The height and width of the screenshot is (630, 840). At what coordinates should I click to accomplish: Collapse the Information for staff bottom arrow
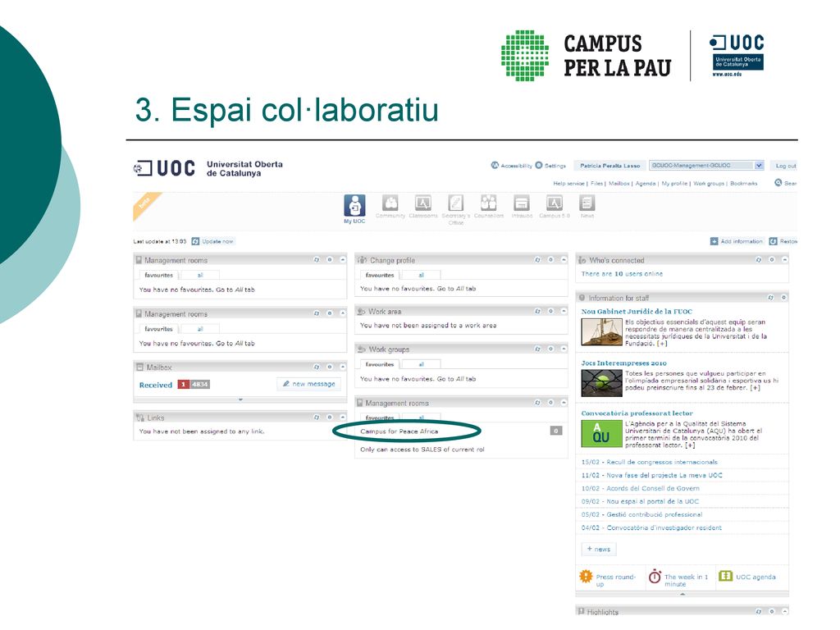(682, 594)
